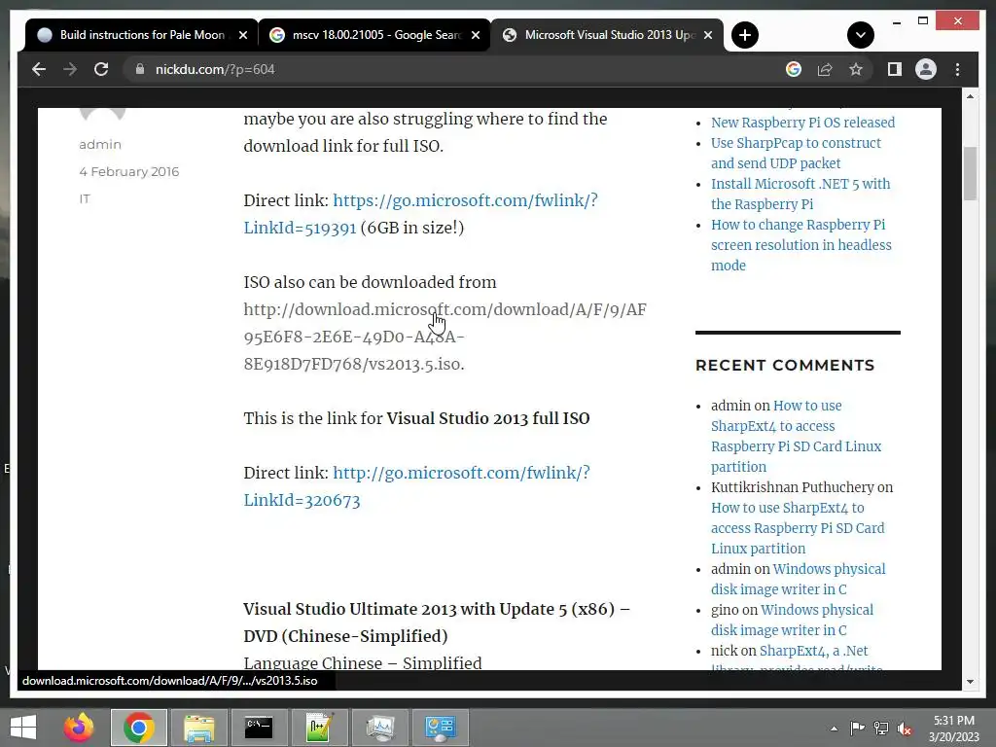This screenshot has width=996, height=747.
Task: Launch Firefox from the taskbar
Action: coord(79,728)
